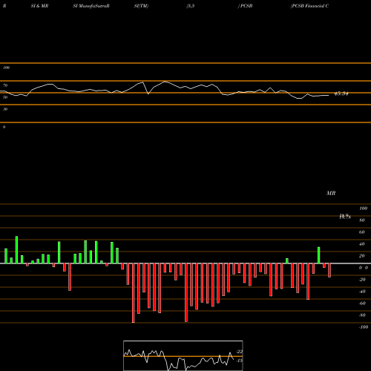This screenshot has height=371, width=371.
Task: Click the value -22 in the mini chart
Action: [239, 352]
